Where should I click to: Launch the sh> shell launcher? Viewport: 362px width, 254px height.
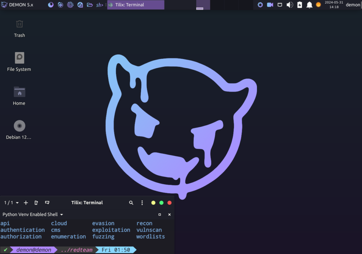99,5
